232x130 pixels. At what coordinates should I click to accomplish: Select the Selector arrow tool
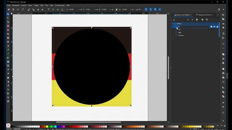tap(8, 14)
